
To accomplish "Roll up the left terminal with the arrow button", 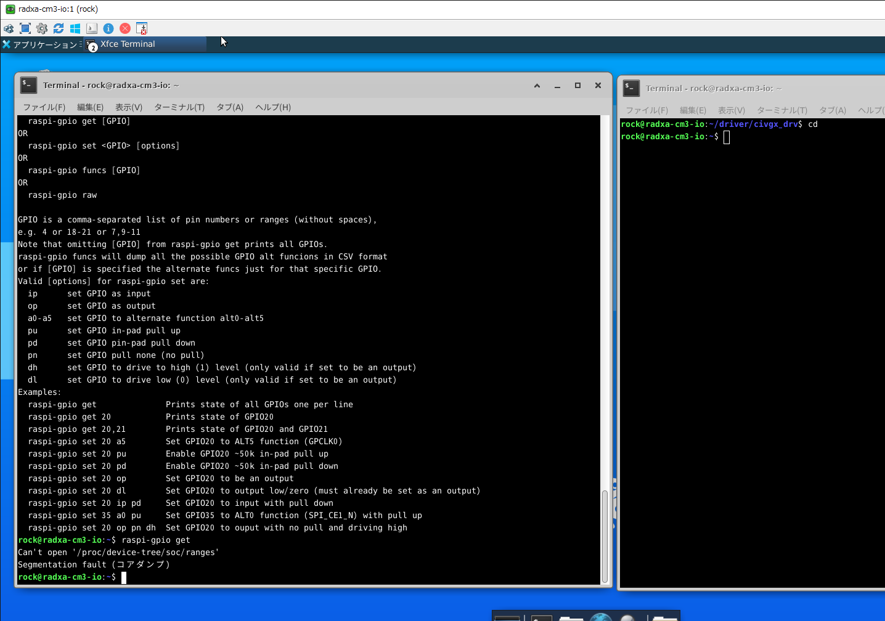I will point(537,86).
